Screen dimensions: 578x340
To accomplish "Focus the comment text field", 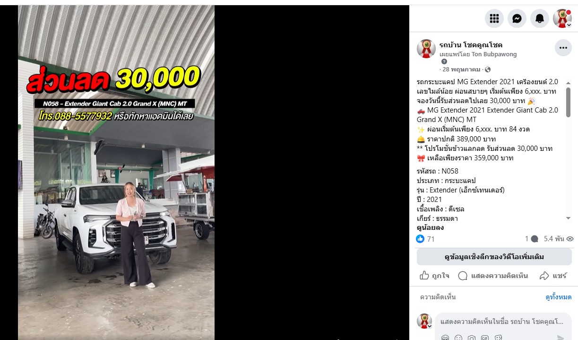I will [501, 322].
